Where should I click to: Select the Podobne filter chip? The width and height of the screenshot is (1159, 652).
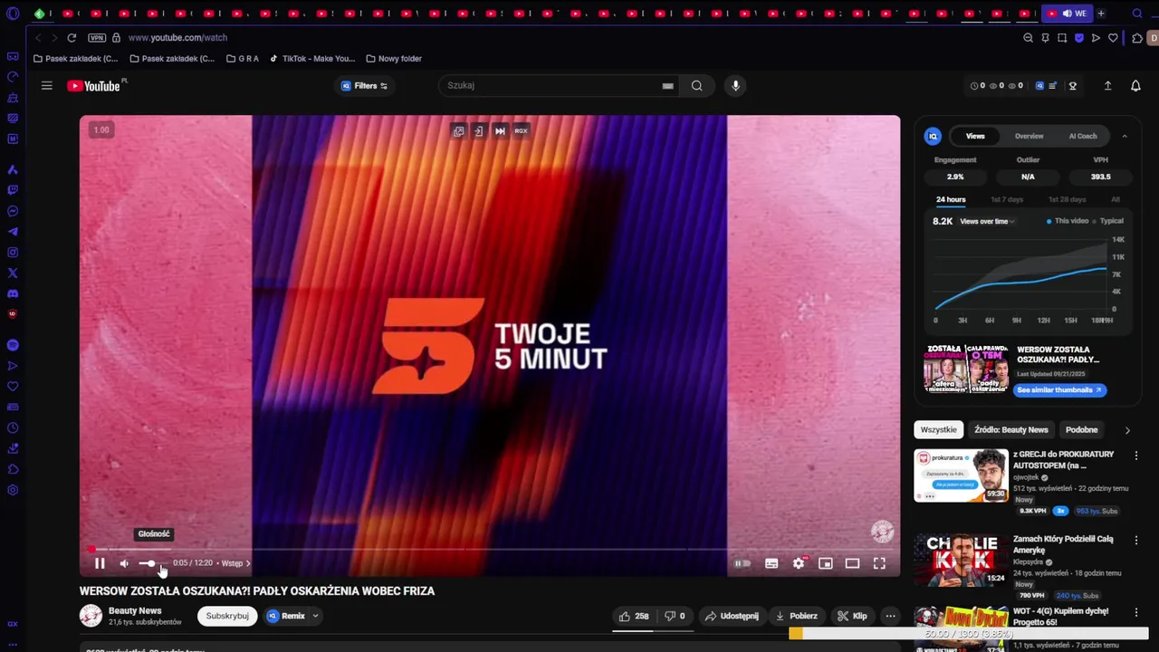coord(1082,430)
